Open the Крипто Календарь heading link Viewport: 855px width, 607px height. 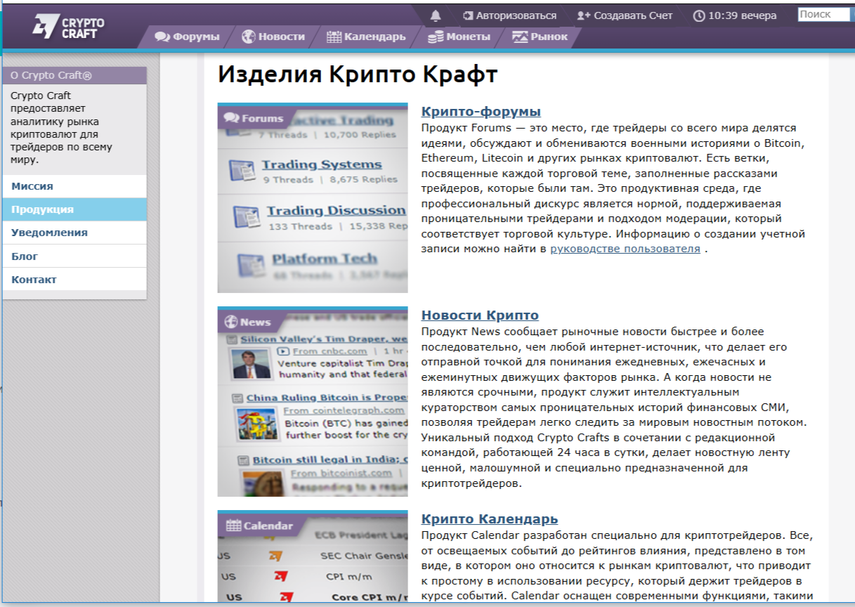pyautogui.click(x=490, y=520)
